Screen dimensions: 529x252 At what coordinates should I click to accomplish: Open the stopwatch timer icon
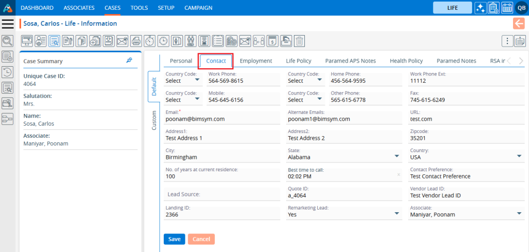click(x=150, y=41)
